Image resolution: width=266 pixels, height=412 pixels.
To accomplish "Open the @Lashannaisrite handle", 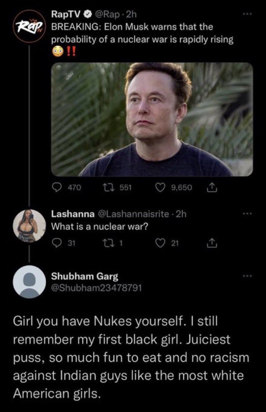I will (x=133, y=214).
